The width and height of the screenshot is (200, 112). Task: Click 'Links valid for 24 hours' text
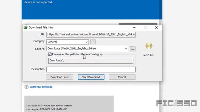(49, 105)
